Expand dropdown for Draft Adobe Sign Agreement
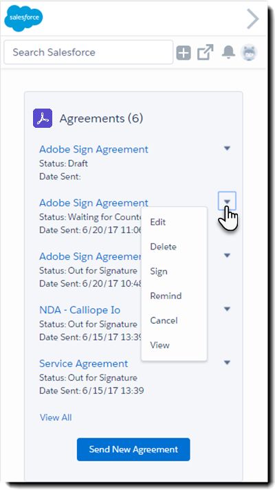The width and height of the screenshot is (275, 490). coord(227,148)
